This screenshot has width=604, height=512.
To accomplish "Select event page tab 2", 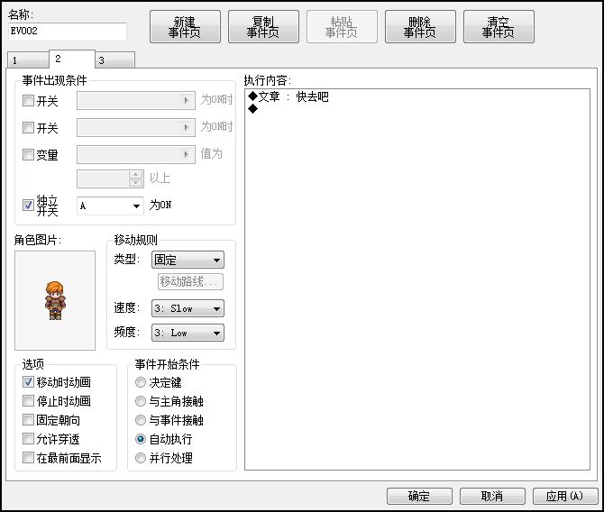I will [x=71, y=59].
